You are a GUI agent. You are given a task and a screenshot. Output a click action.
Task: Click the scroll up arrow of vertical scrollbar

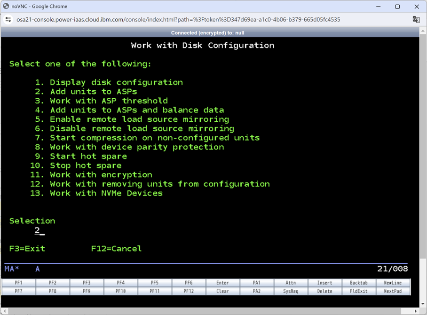[x=423, y=31]
